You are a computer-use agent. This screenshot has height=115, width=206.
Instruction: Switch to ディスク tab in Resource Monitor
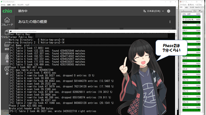pos(192,7)
